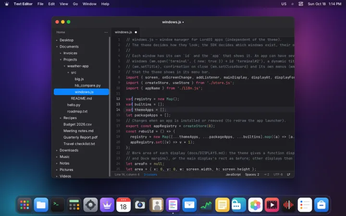Image resolution: width=346 pixels, height=216 pixels.
Task: Open hello.py file
Action: click(81, 105)
